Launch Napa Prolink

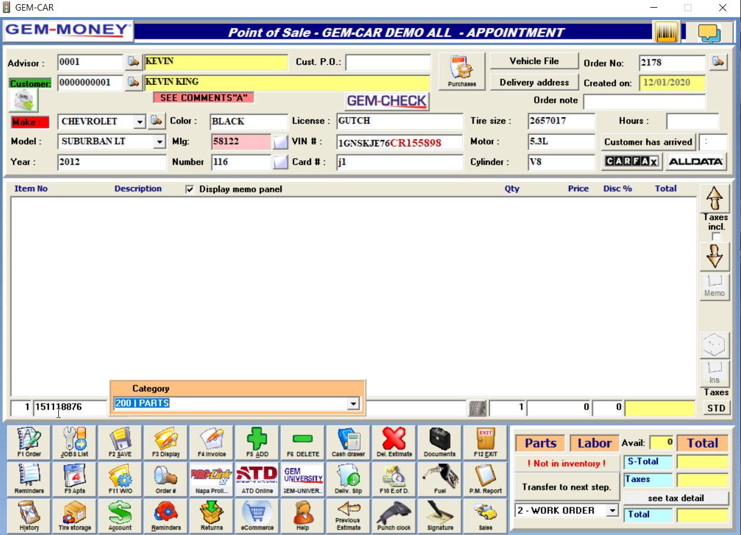(x=211, y=479)
